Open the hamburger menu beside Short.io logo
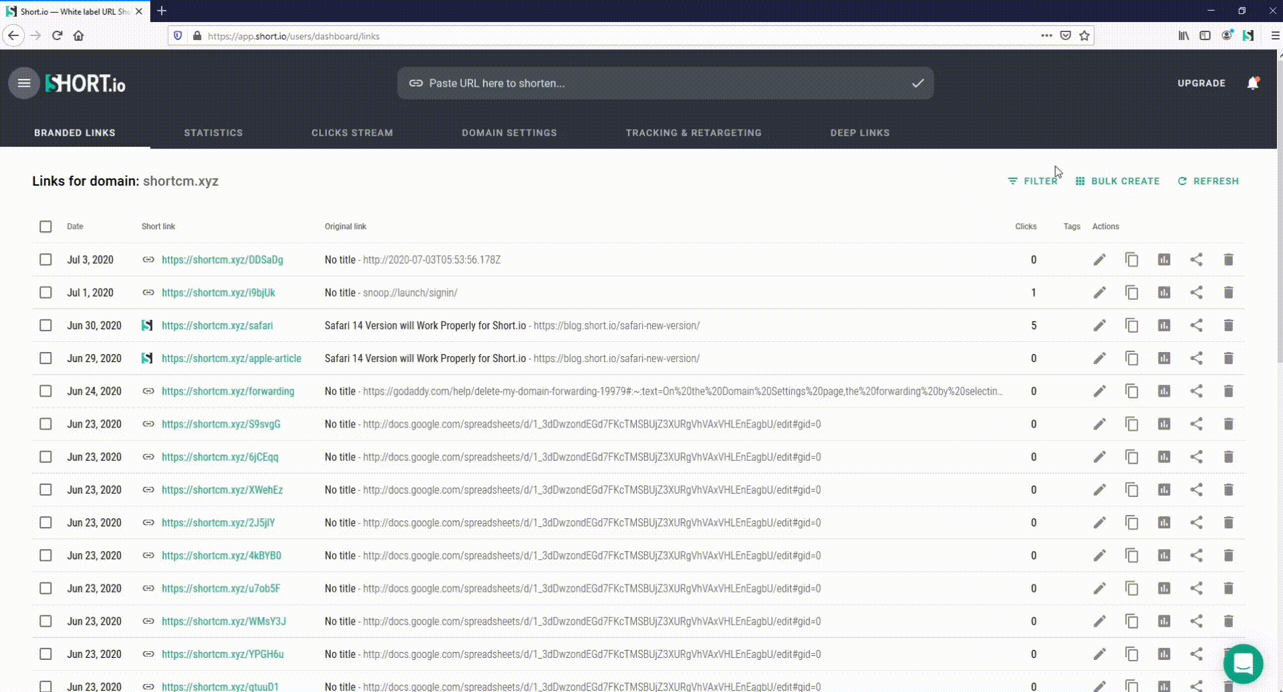1283x692 pixels. click(24, 83)
